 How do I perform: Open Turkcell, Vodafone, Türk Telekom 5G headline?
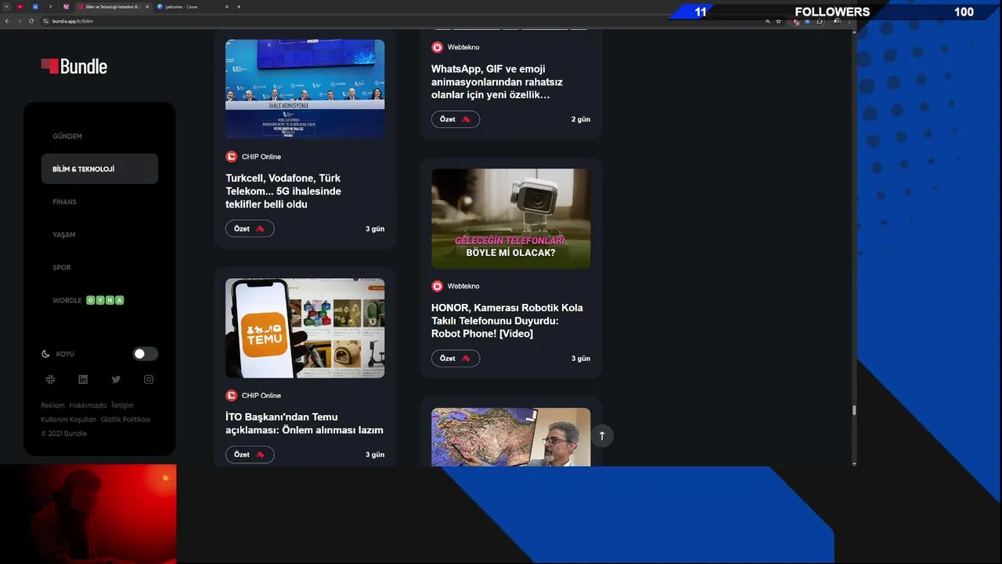[x=283, y=191]
